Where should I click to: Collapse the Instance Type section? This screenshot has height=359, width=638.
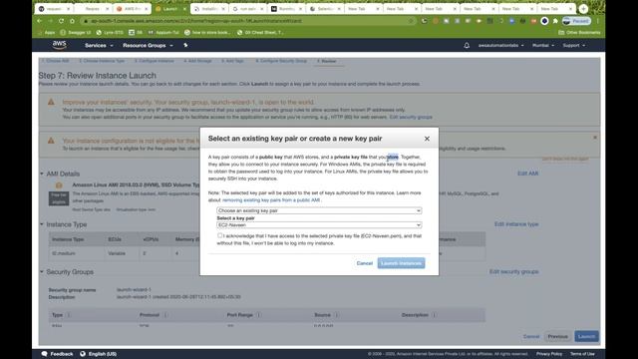pyautogui.click(x=42, y=224)
